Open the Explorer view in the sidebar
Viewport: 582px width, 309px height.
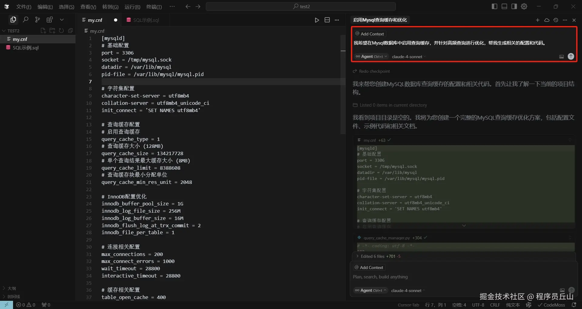(13, 20)
